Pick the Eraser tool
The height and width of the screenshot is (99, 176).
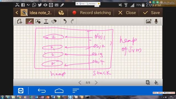[x=54, y=21]
